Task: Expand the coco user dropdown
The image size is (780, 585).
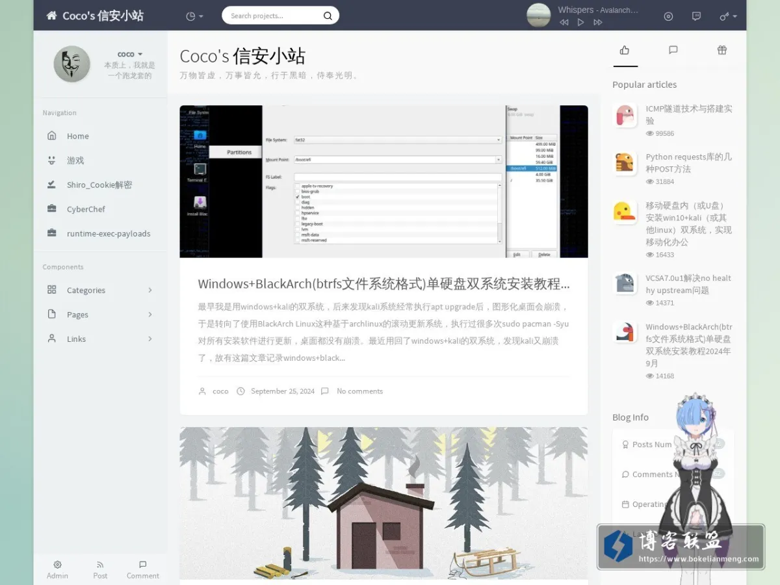Action: pyautogui.click(x=130, y=54)
